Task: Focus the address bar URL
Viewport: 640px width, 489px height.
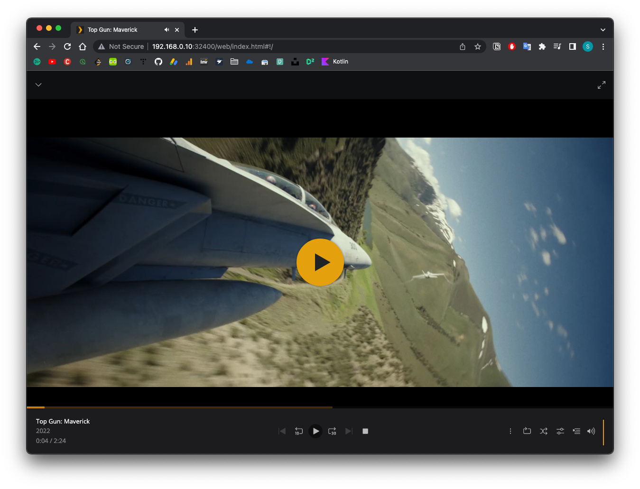Action: pos(213,46)
